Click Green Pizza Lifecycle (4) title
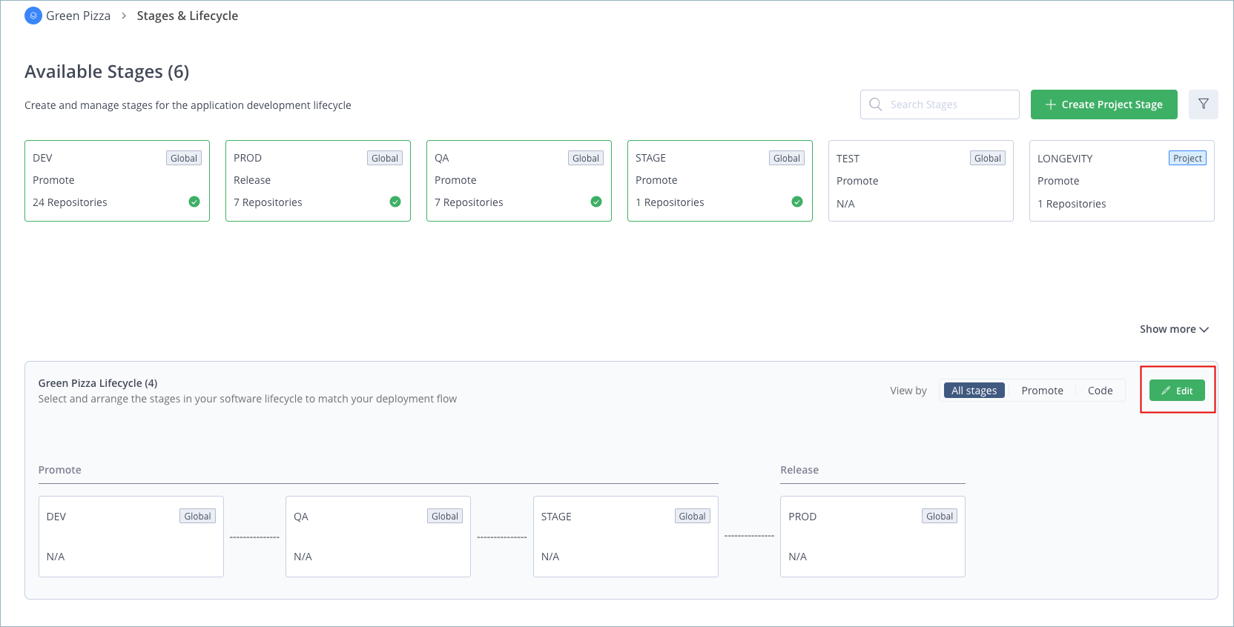This screenshot has width=1234, height=627. (98, 383)
